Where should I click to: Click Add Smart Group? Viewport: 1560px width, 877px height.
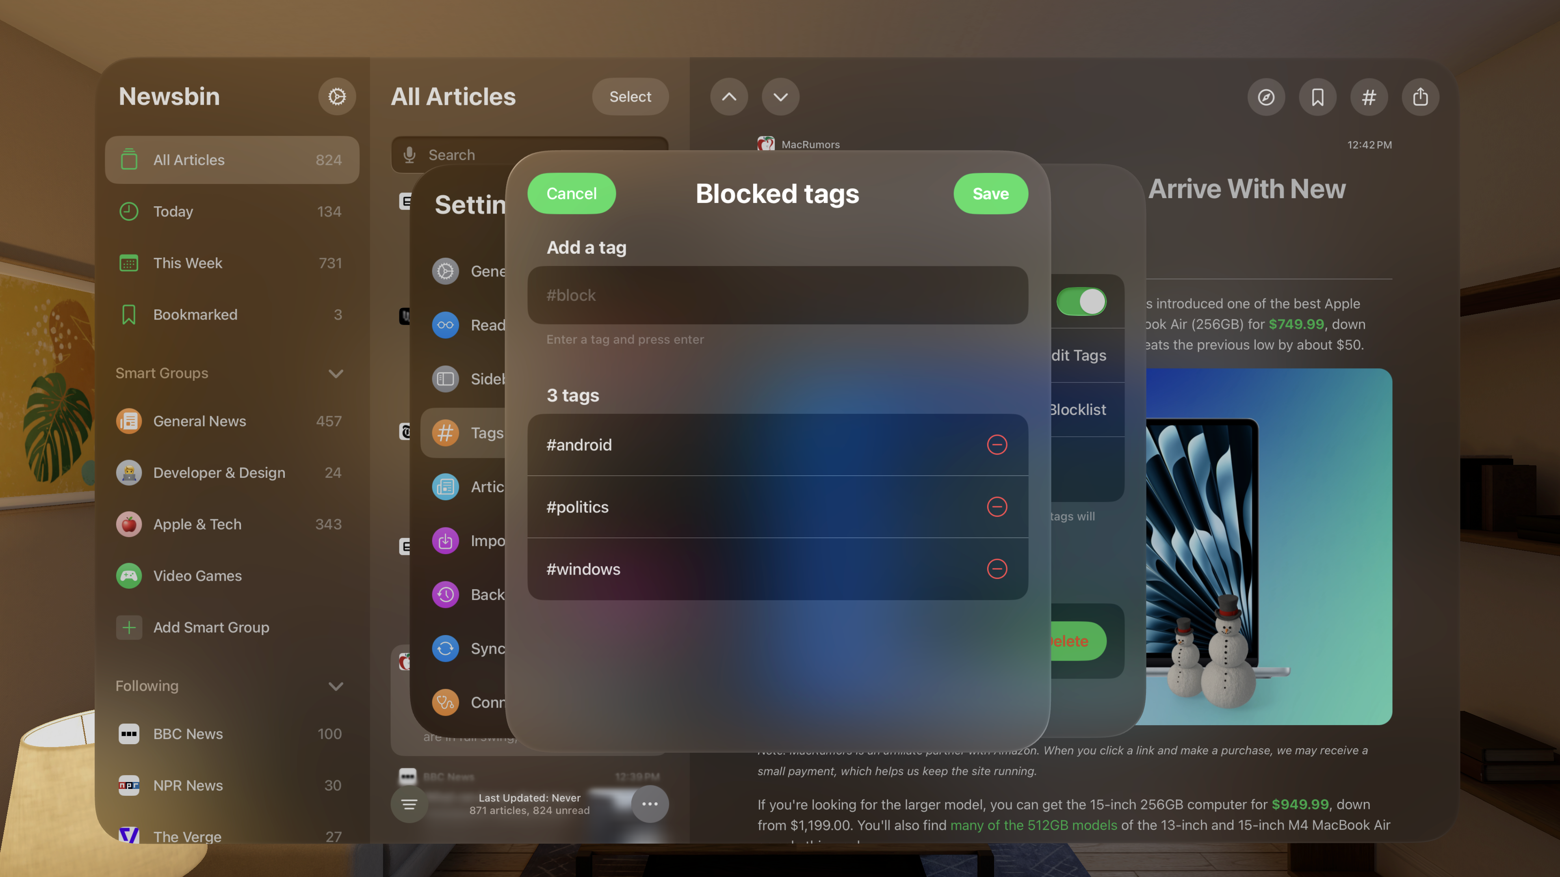click(232, 628)
